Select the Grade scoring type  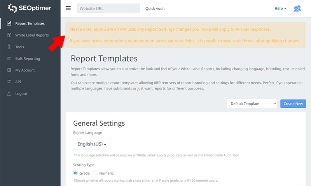(x=76, y=173)
